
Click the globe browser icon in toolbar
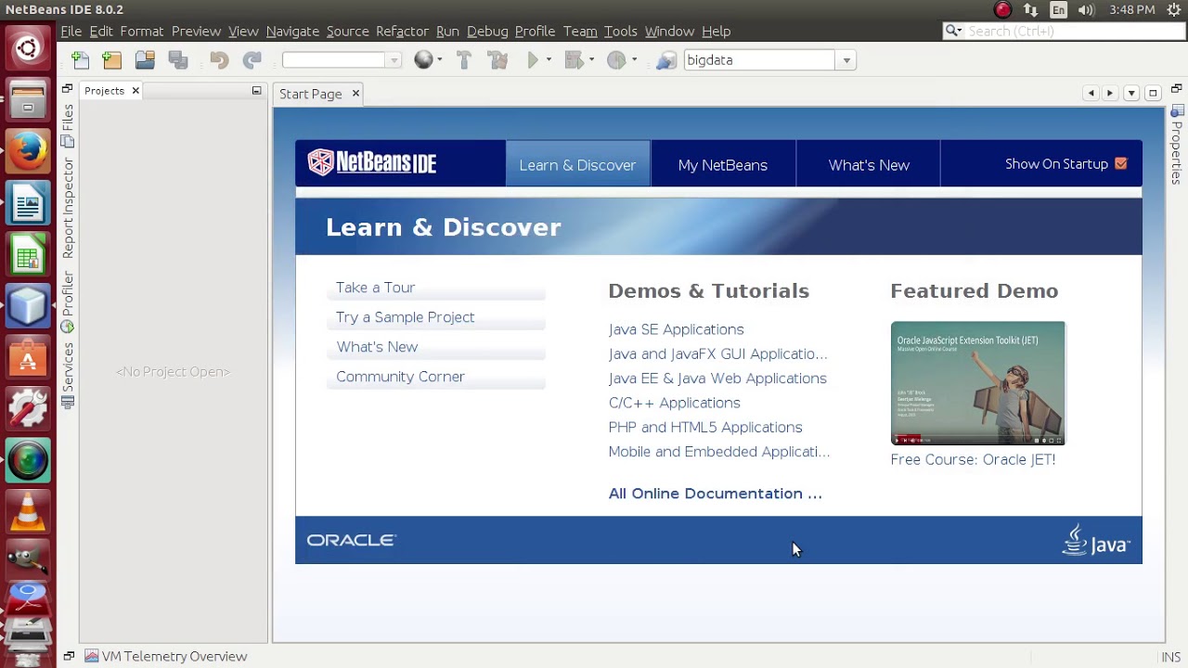click(x=423, y=60)
